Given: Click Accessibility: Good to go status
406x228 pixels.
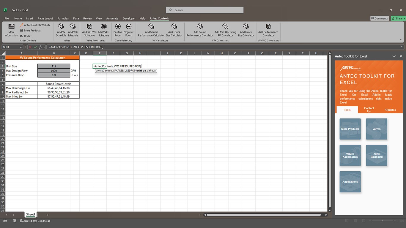Looking at the screenshot, I should click(35, 221).
